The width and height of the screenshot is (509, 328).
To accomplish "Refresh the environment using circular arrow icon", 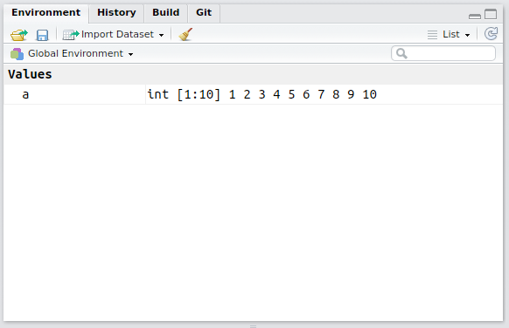I will tap(491, 34).
